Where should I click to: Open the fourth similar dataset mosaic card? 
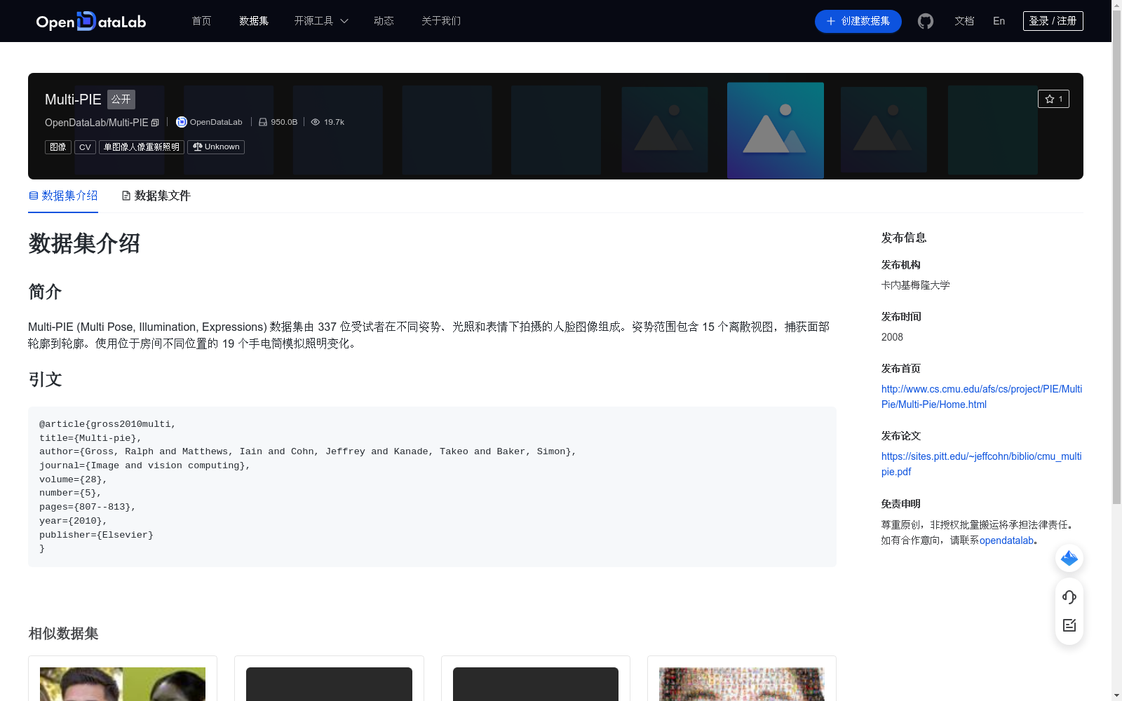pyautogui.click(x=742, y=679)
